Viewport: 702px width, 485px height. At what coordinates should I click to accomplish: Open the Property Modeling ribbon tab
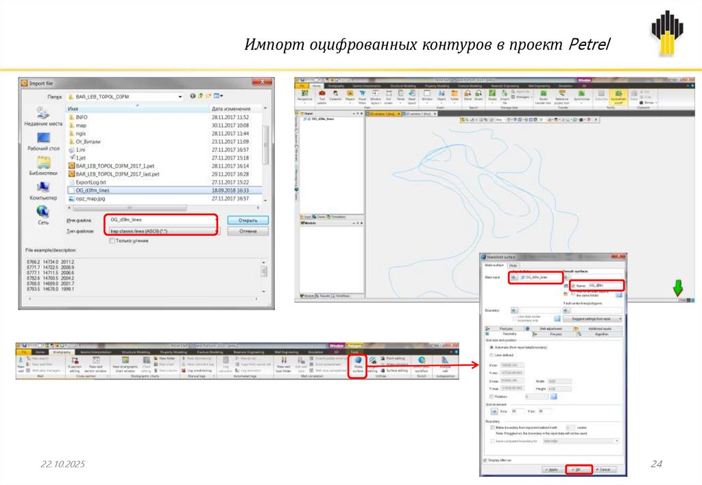173,352
